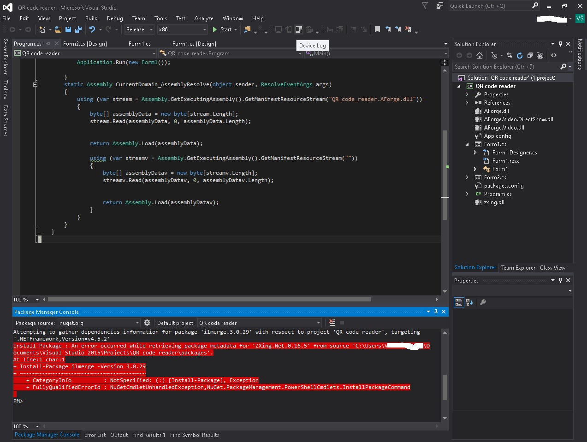Toggle bookmark icon in the toolbar
The height and width of the screenshot is (442, 587).
point(377,29)
